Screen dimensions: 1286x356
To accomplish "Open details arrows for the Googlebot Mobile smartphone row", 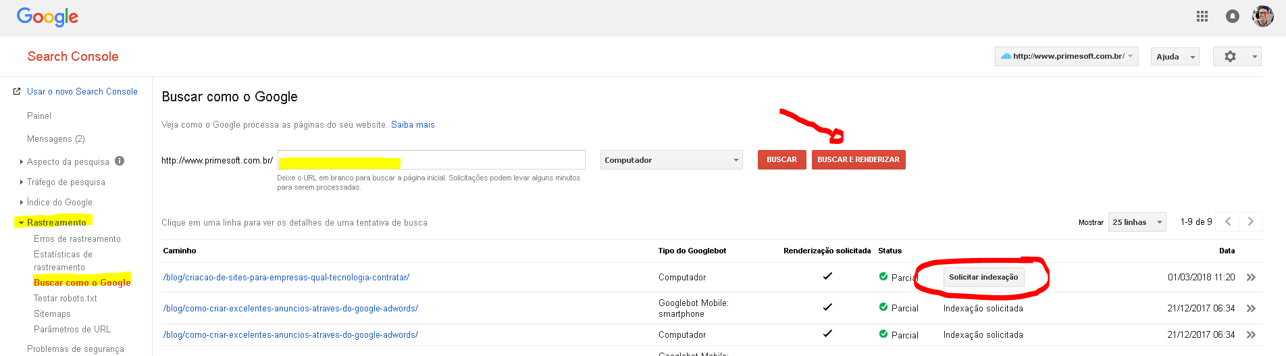I will [x=1251, y=309].
